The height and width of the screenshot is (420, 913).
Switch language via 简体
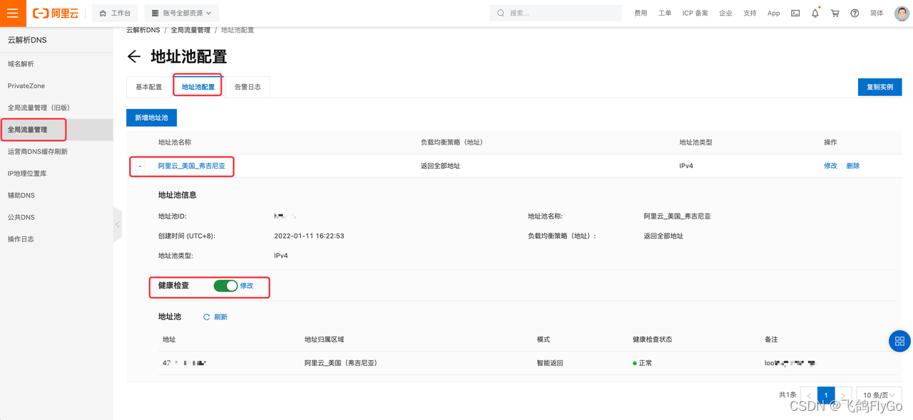click(877, 13)
